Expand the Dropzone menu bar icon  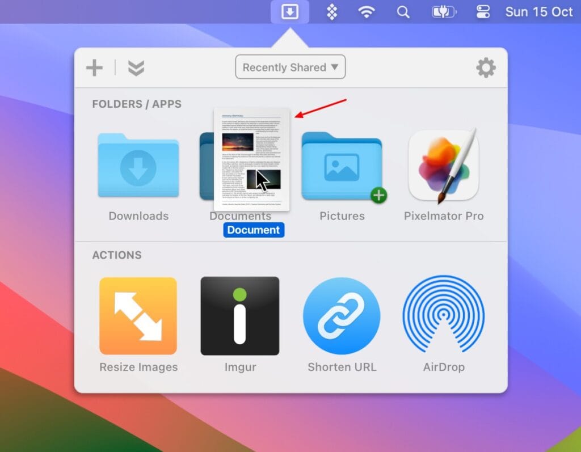pos(289,11)
